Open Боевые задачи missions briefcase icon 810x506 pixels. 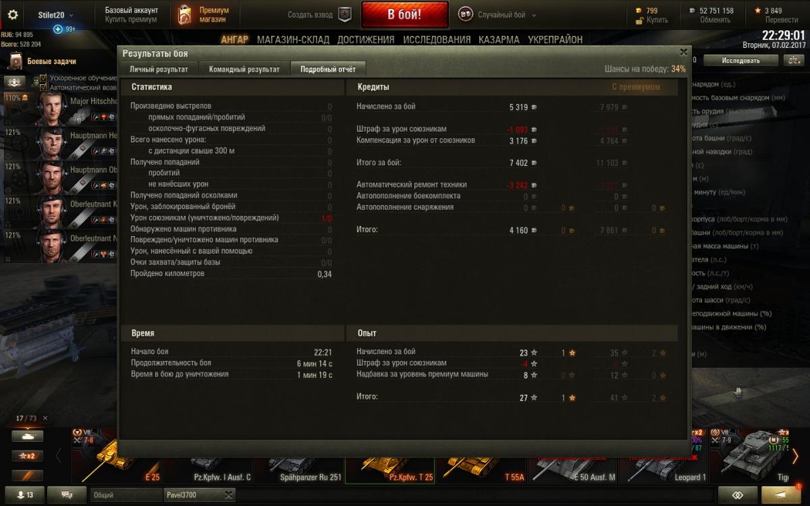(15, 61)
